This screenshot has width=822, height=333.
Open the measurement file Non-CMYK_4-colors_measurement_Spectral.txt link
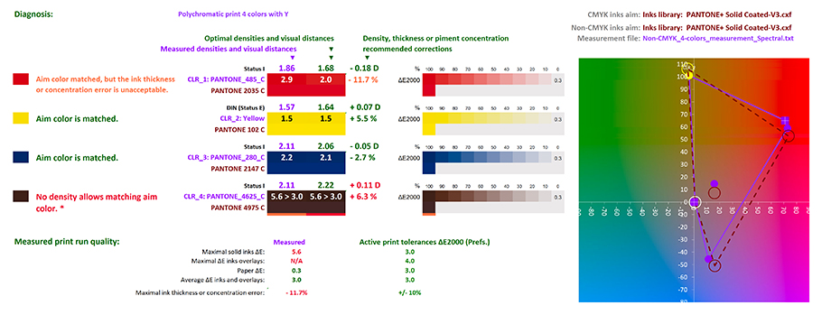718,38
